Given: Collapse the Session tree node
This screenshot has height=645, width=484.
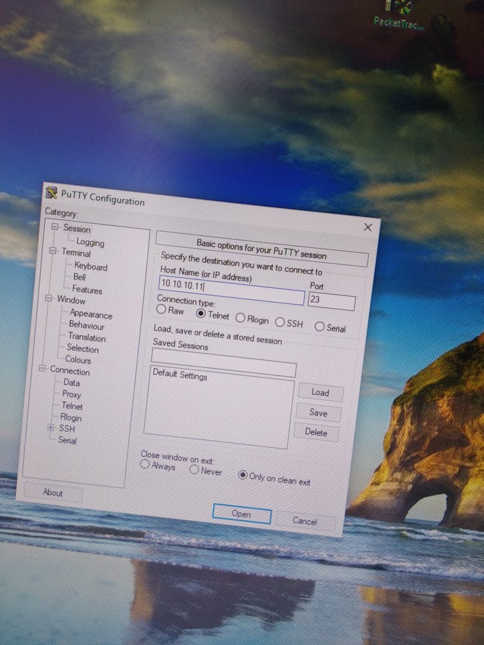Looking at the screenshot, I should point(55,227).
